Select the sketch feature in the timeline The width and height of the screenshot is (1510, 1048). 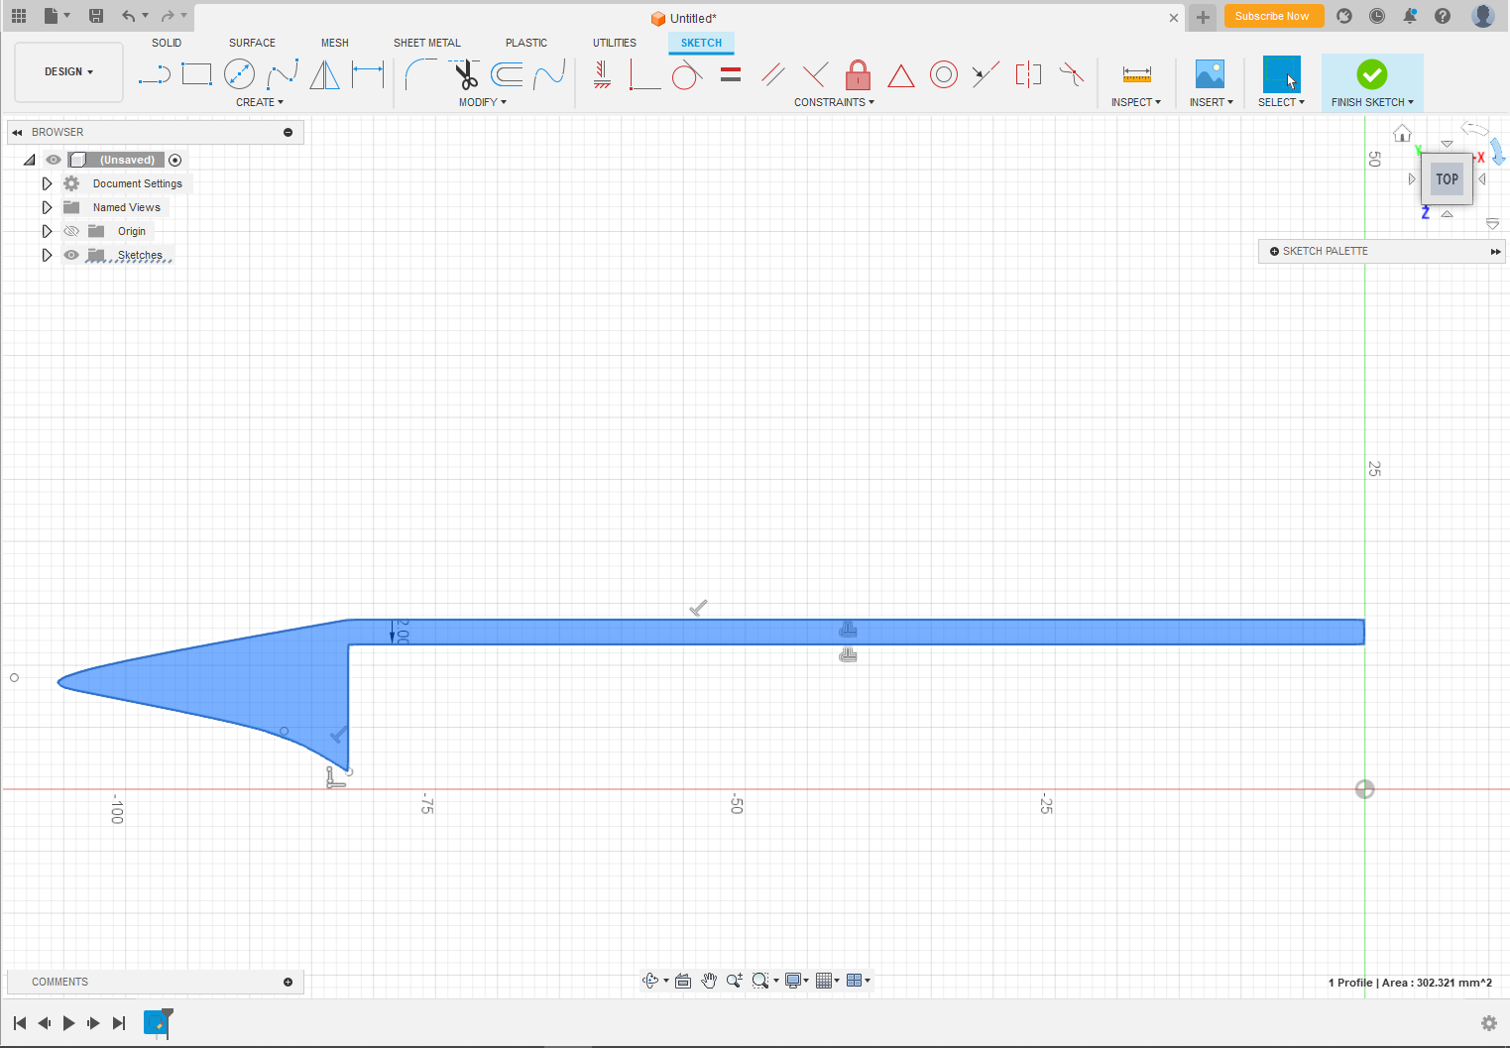point(156,1023)
